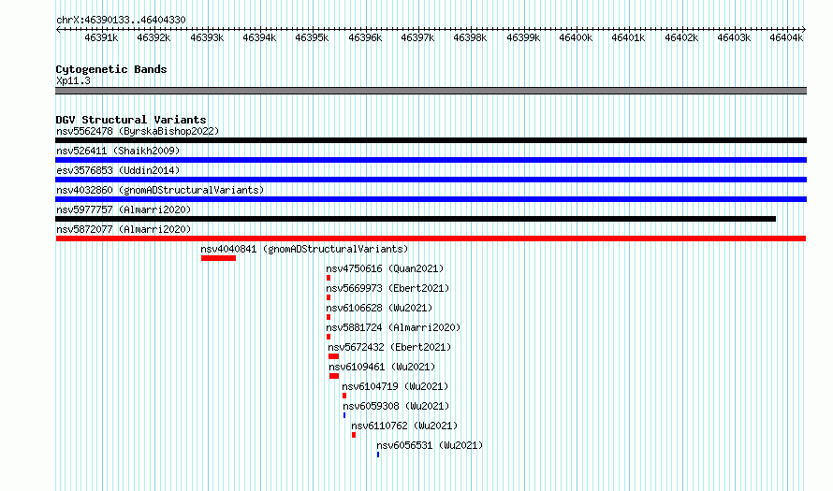The image size is (833, 491).
Task: Click the 46395k ruler tick label
Action: click(313, 37)
